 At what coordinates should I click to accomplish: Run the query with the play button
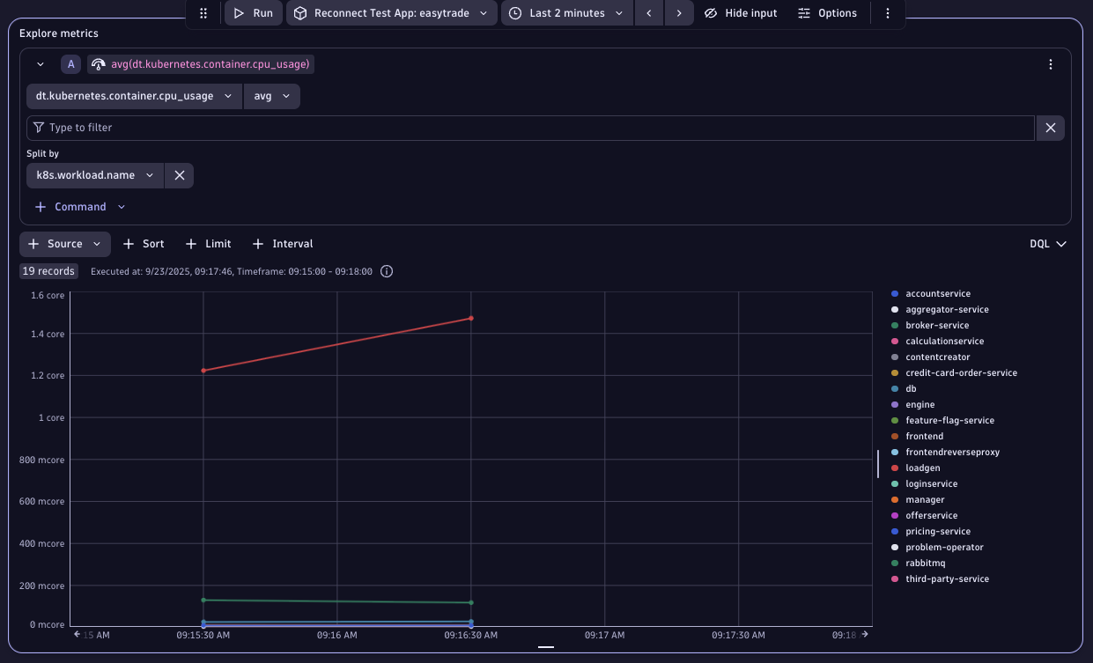[x=253, y=13]
